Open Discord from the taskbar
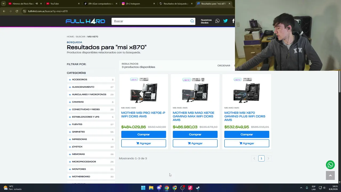Screen dimensions: 341x192 159,188
